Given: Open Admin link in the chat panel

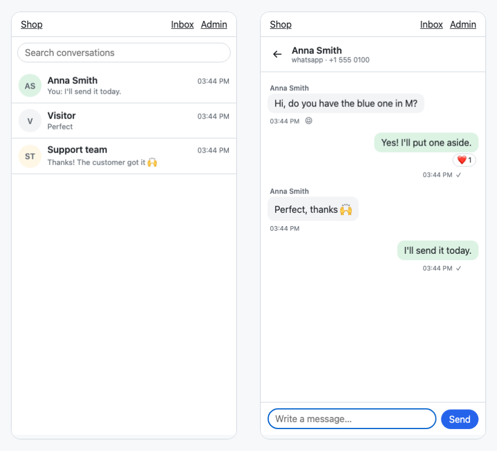Looking at the screenshot, I should coord(463,24).
